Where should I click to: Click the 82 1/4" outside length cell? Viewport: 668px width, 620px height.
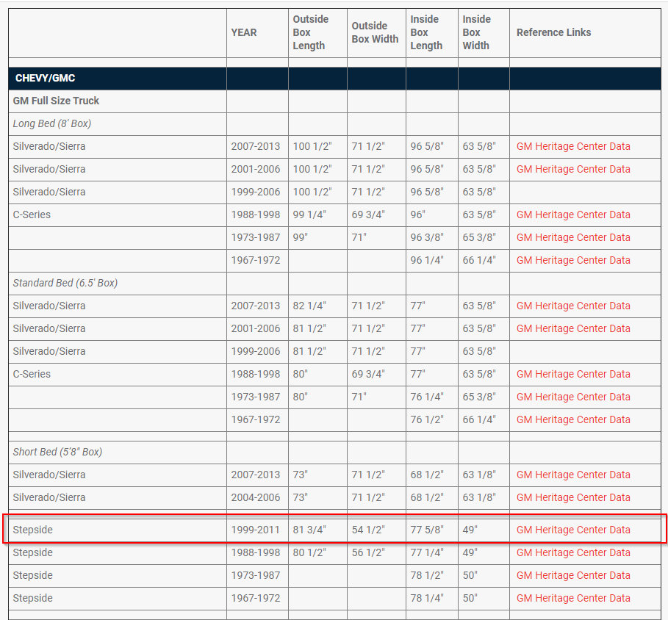(309, 306)
